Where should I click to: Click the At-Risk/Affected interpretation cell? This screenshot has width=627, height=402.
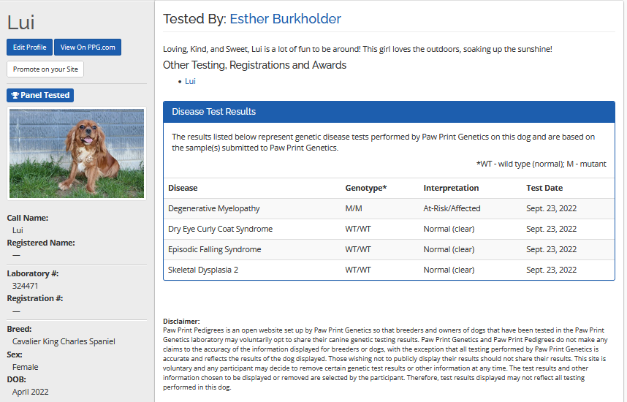point(452,208)
